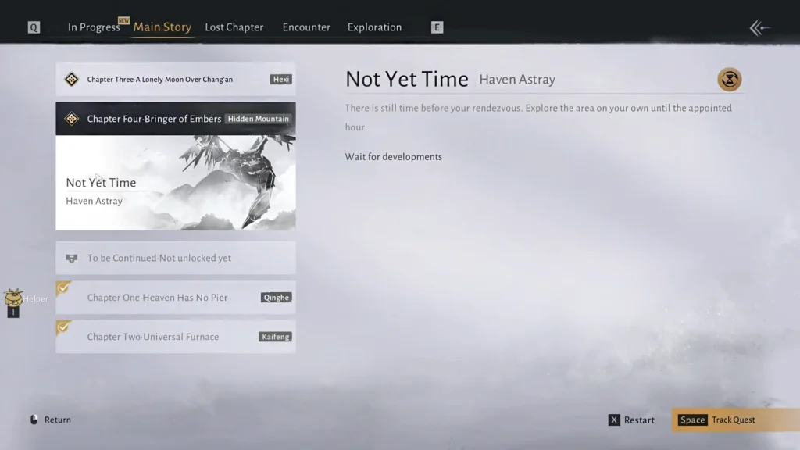Expand Chapter Two Universal Furnace
Screen dimensions: 800x450
click(176, 337)
